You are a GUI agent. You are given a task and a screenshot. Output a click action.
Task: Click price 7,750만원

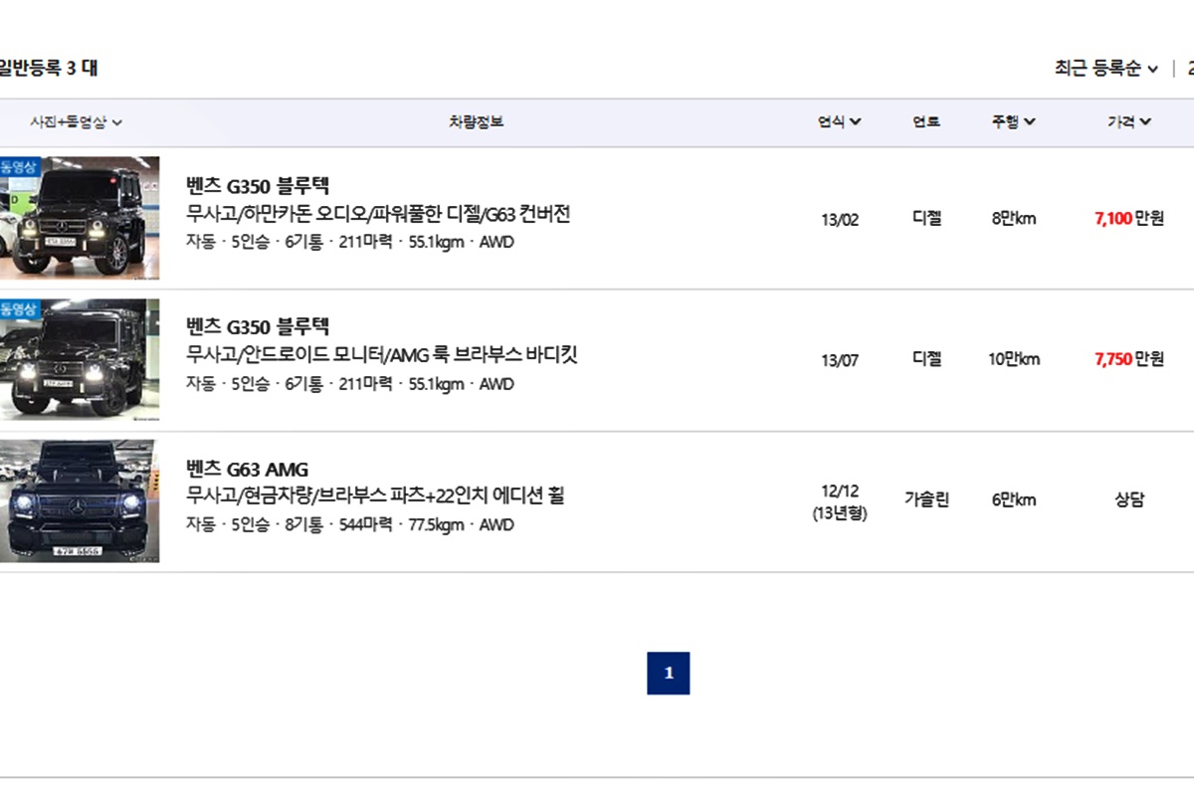[1129, 359]
